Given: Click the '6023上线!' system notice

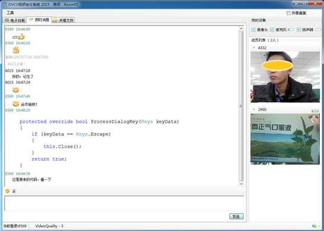Looking at the screenshot, I should [17, 64].
